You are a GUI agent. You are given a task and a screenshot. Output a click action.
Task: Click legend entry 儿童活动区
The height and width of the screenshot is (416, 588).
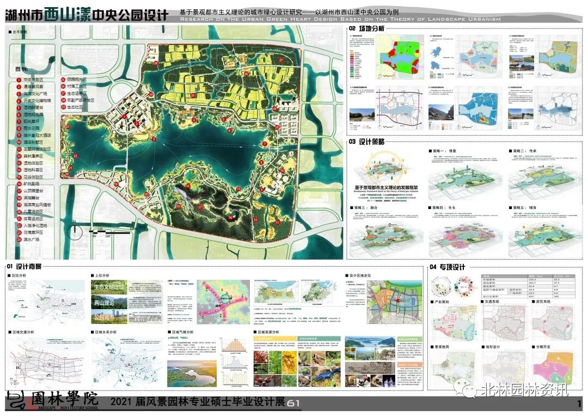point(29,212)
